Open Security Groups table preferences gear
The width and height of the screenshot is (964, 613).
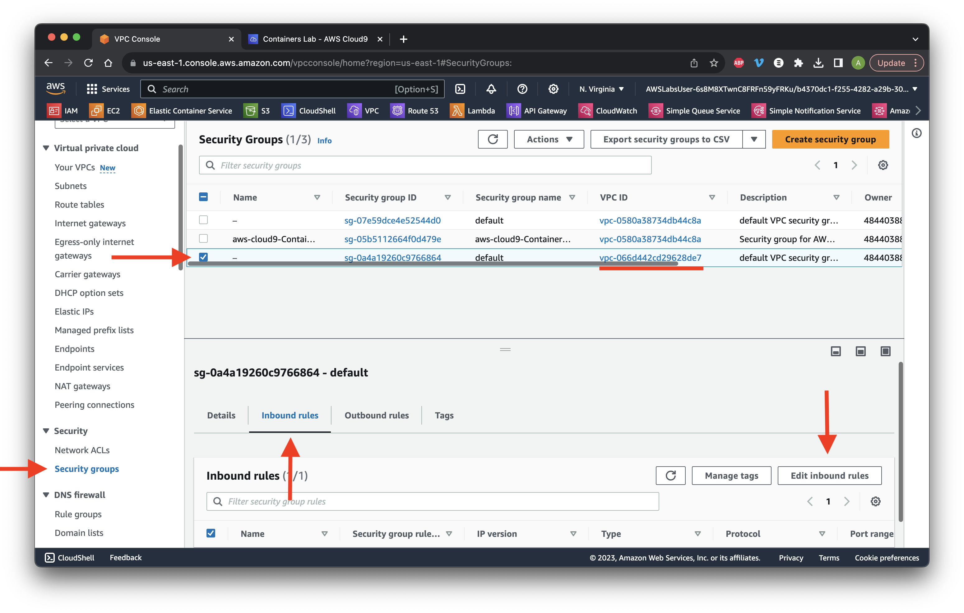tap(883, 165)
